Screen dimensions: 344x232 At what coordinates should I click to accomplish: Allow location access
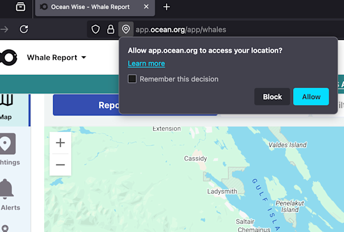click(x=311, y=97)
